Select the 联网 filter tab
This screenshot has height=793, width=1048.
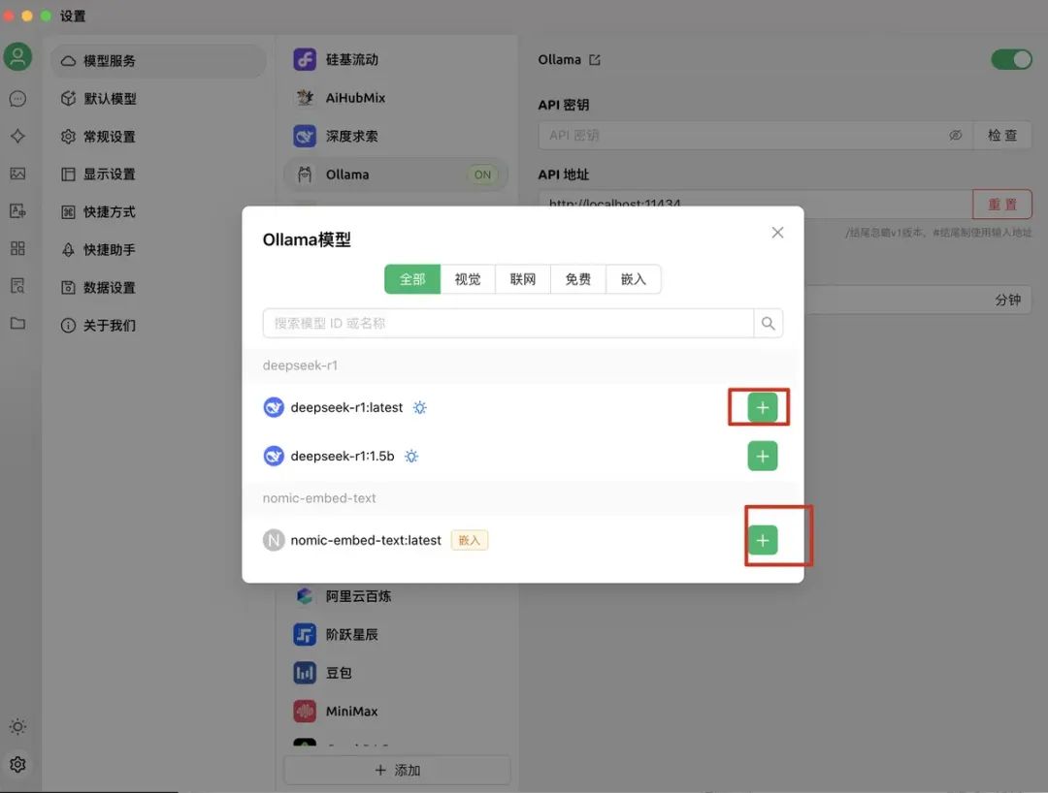(x=523, y=279)
